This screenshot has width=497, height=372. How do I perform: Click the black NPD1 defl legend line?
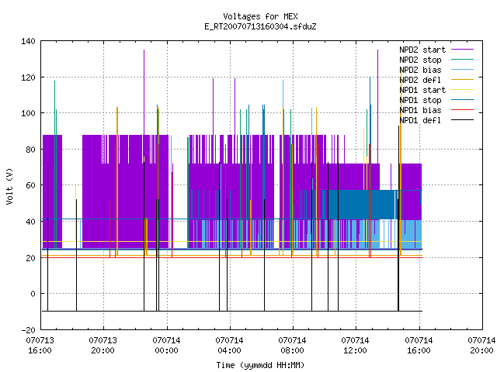[x=463, y=120]
